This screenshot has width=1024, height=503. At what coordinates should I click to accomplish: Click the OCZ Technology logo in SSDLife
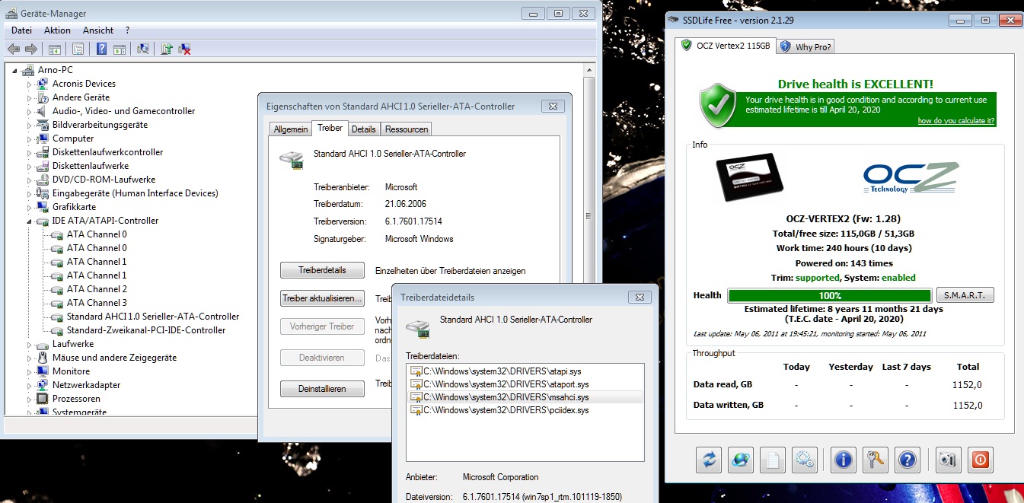point(910,178)
